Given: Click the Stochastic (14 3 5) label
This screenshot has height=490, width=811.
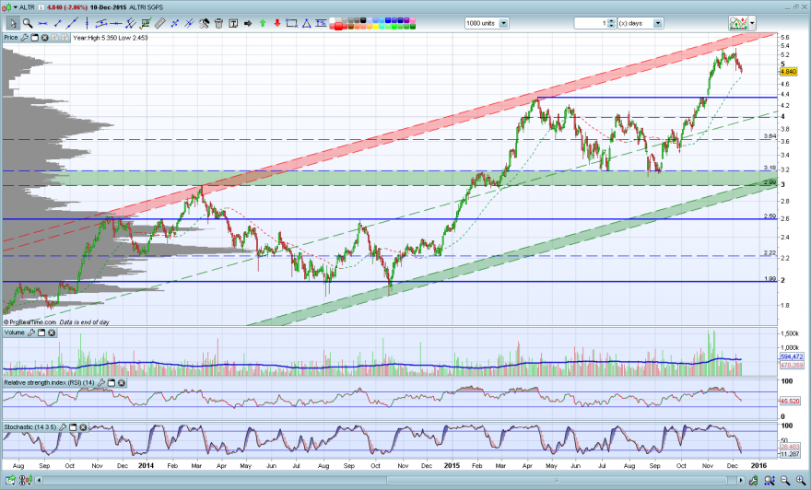Looking at the screenshot, I should coord(30,427).
